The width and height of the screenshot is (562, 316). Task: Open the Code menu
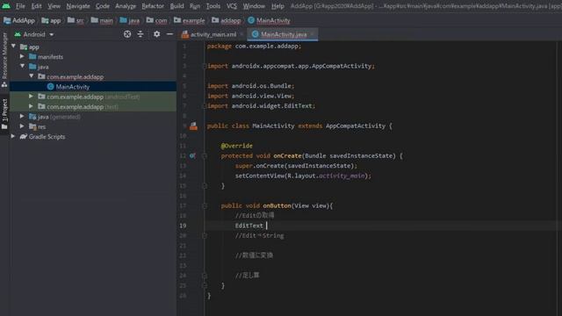click(103, 6)
